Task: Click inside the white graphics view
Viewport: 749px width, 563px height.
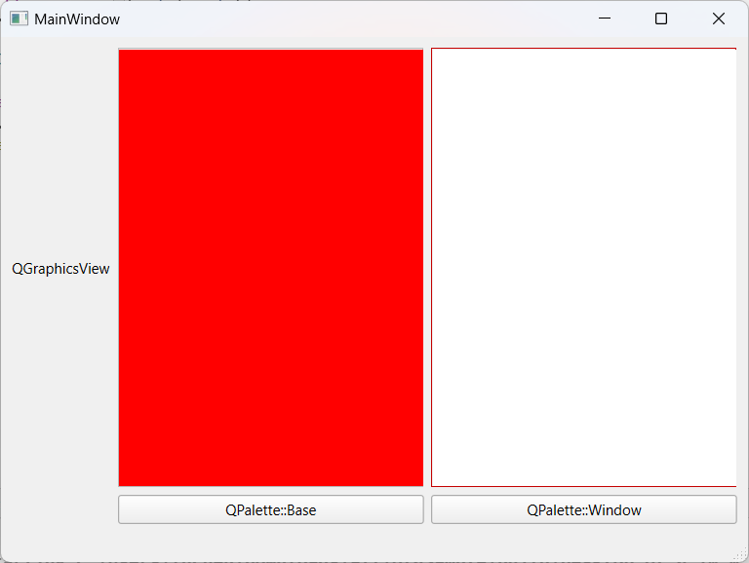Action: [583, 267]
